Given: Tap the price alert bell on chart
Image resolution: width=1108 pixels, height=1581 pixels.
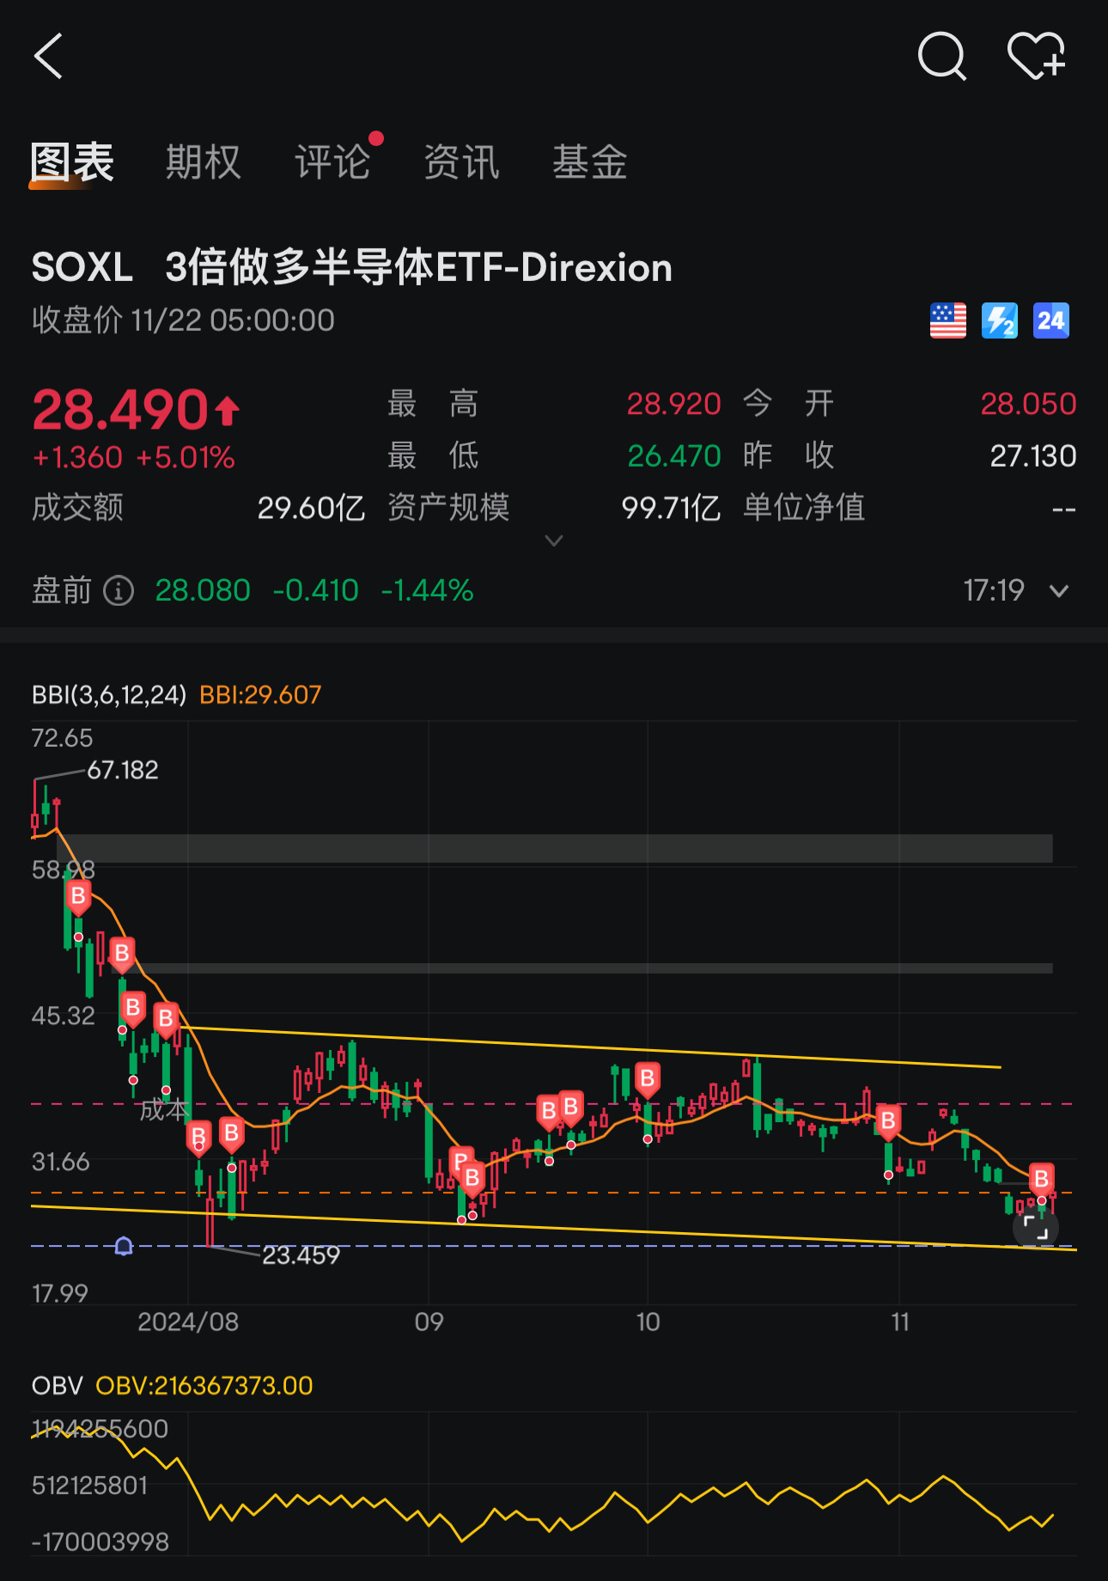Looking at the screenshot, I should click(x=124, y=1246).
